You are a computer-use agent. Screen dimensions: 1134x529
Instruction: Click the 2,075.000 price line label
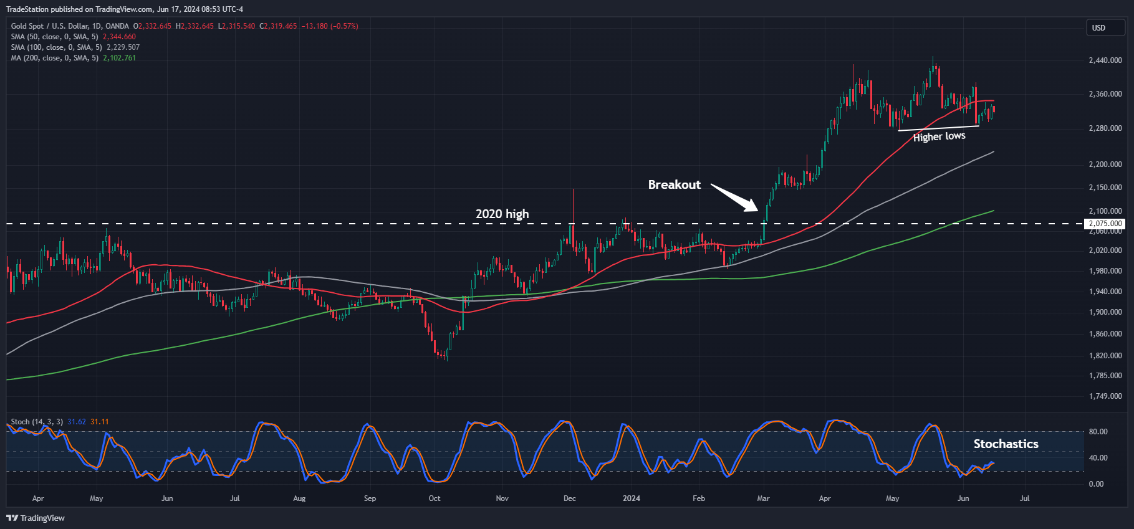(1105, 224)
